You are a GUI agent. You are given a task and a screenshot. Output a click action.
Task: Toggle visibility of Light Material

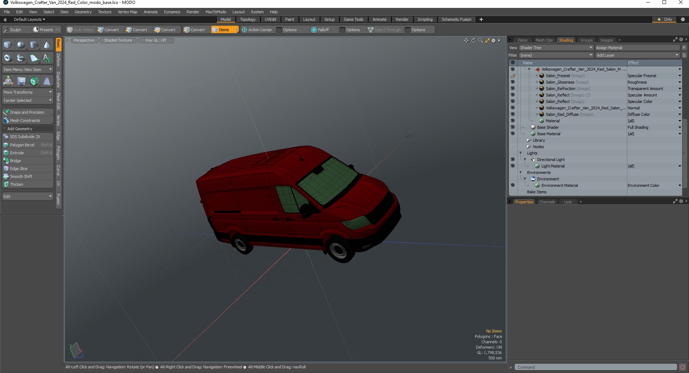coord(512,166)
